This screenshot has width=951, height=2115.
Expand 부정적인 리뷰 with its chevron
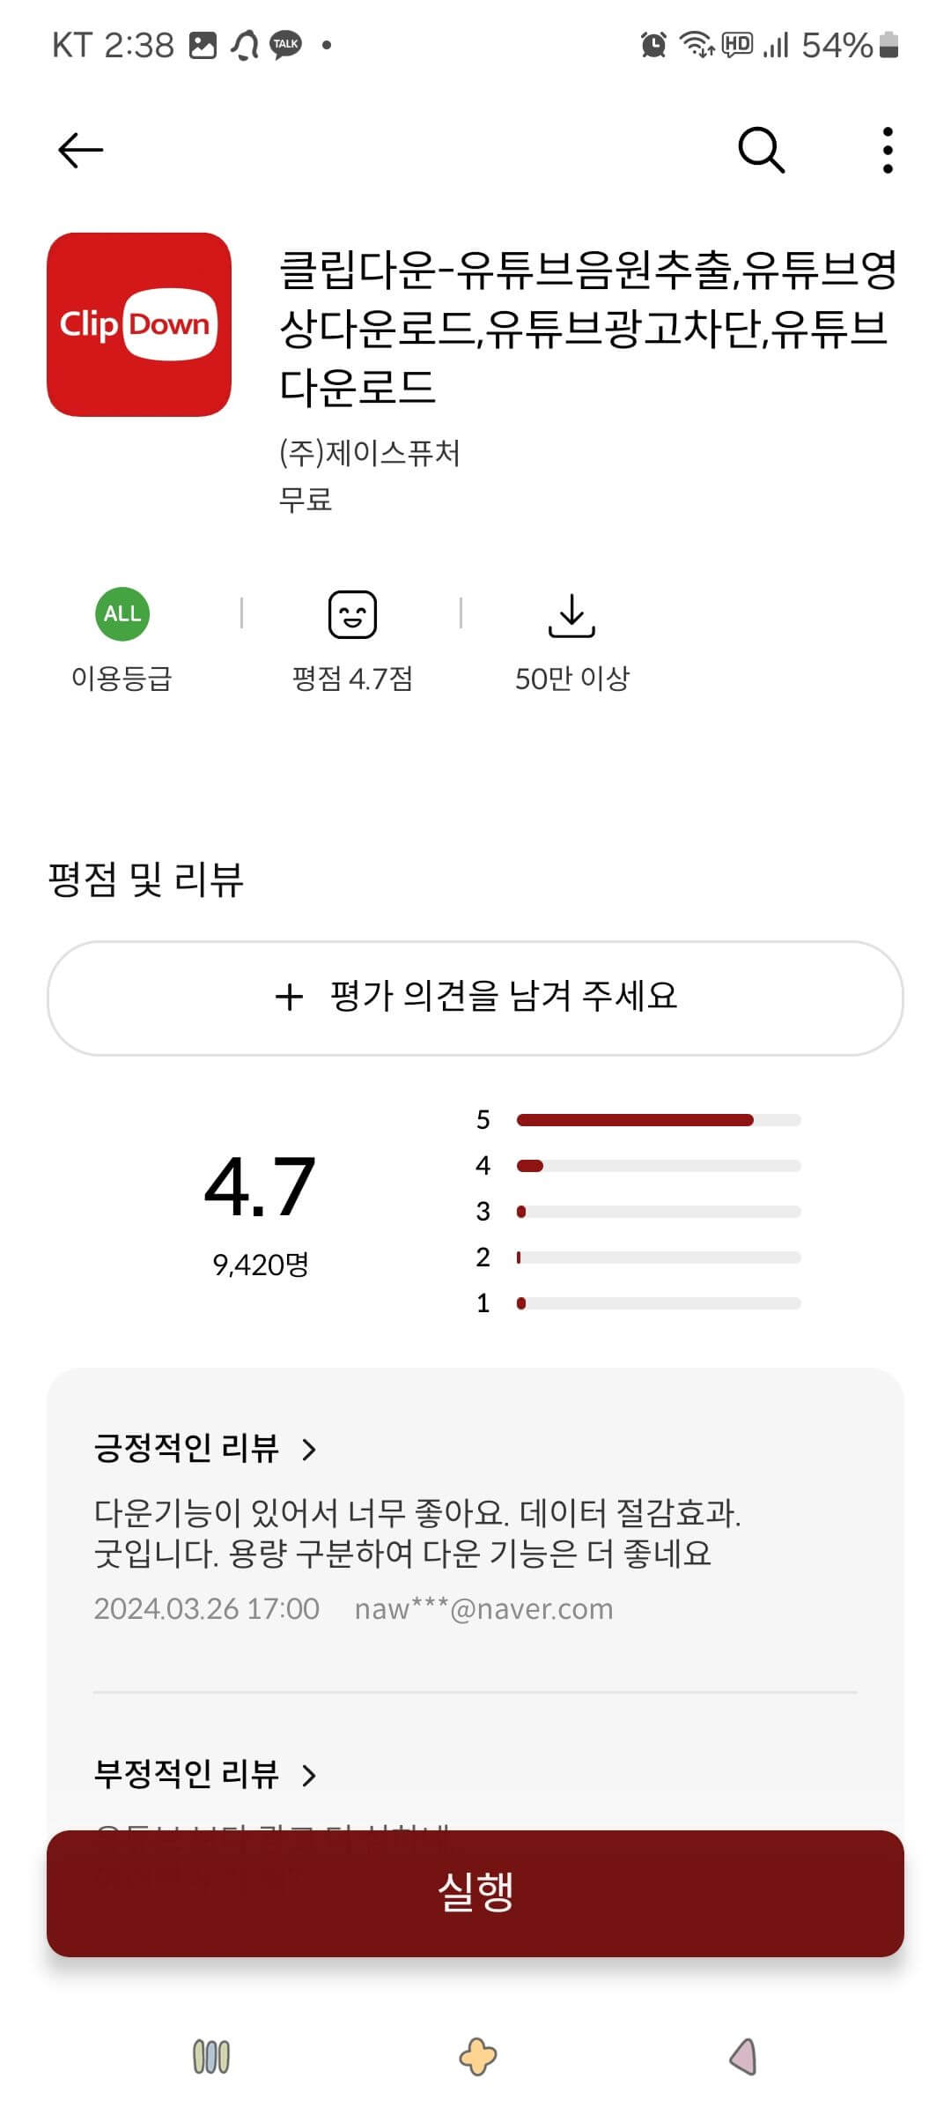308,1775
